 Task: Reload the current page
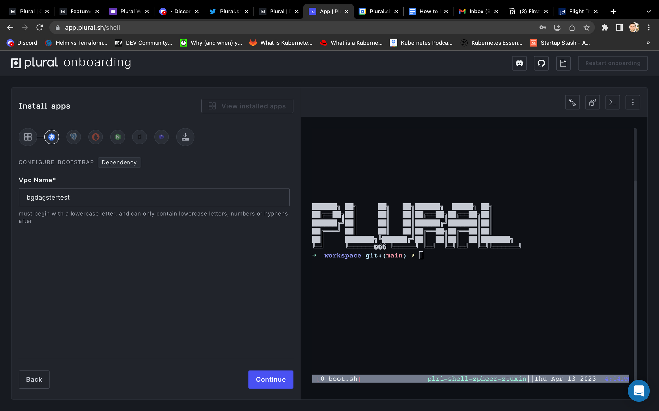pos(40,27)
